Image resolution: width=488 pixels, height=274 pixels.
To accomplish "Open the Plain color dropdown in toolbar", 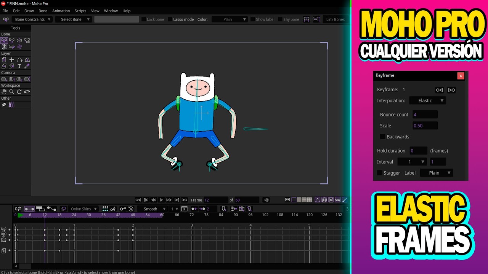I will point(230,19).
